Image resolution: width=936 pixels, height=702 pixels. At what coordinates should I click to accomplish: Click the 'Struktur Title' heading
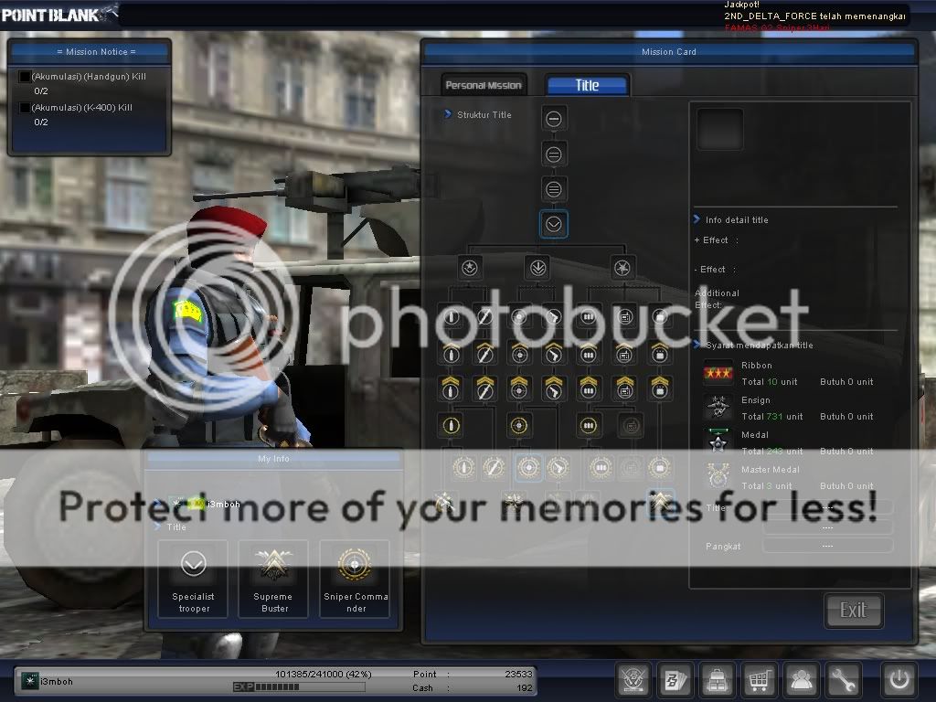point(484,114)
